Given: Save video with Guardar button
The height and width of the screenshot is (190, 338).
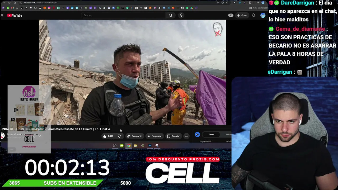Looking at the screenshot, I should tap(173, 136).
